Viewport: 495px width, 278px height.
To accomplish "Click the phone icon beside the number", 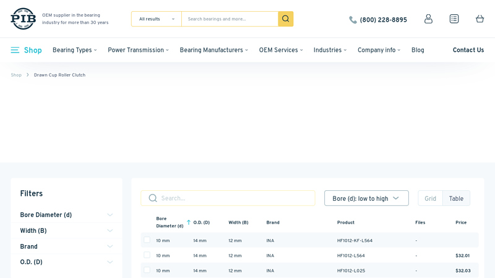I will pos(353,20).
